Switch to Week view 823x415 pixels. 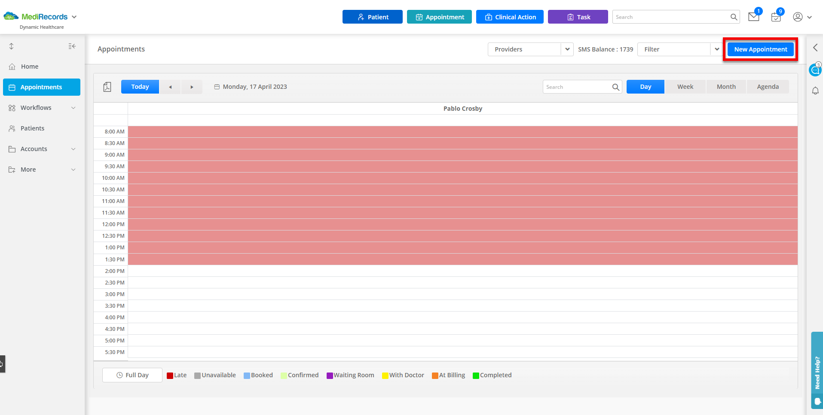[685, 87]
